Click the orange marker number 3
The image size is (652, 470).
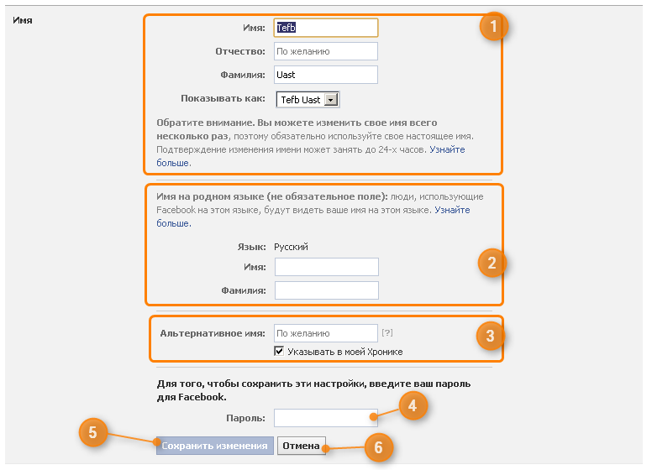pyautogui.click(x=490, y=337)
